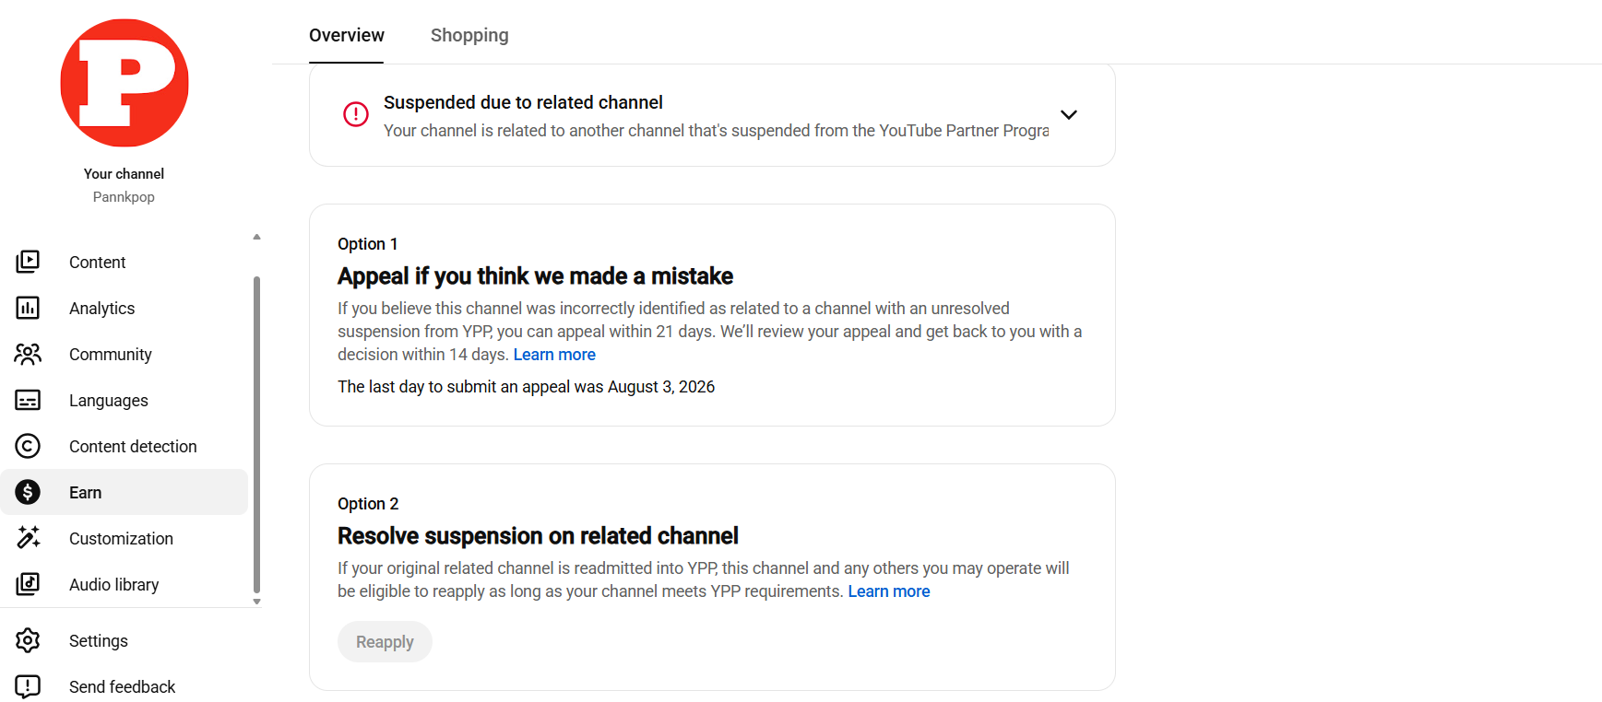1602x702 pixels.
Task: Click the Settings gear icon
Action: tap(28, 640)
